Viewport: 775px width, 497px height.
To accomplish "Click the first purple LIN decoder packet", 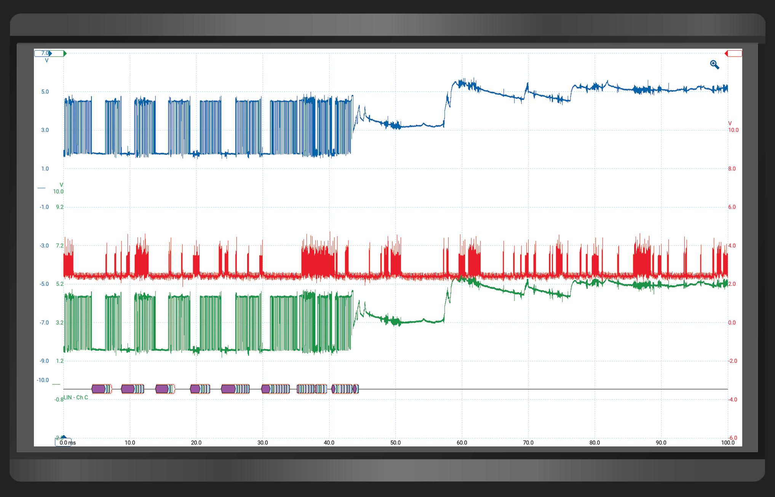I will coord(98,389).
